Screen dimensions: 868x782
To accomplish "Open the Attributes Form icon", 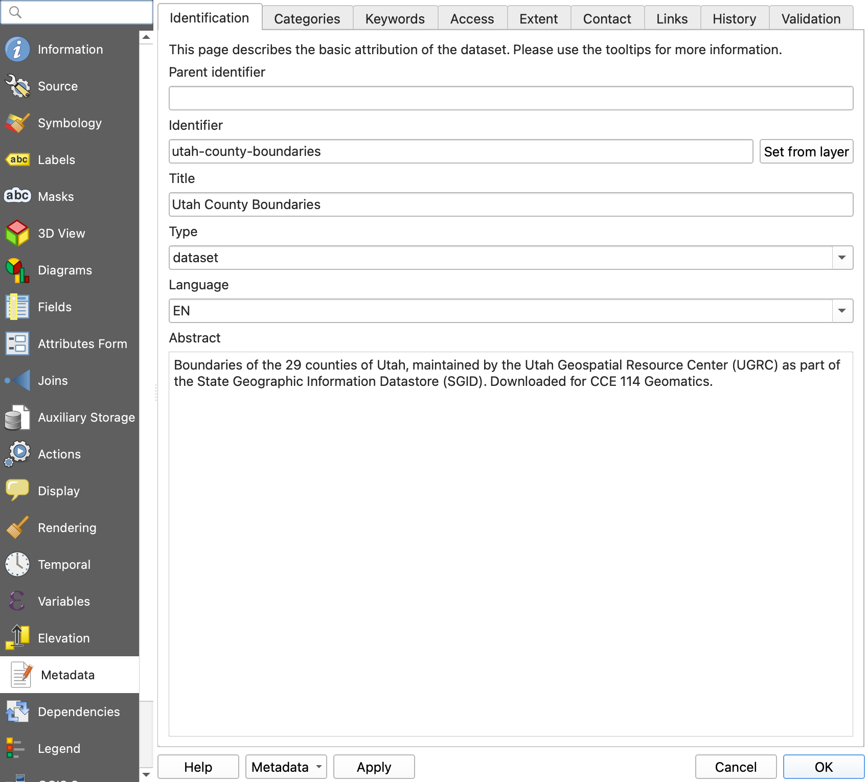I will tap(17, 344).
